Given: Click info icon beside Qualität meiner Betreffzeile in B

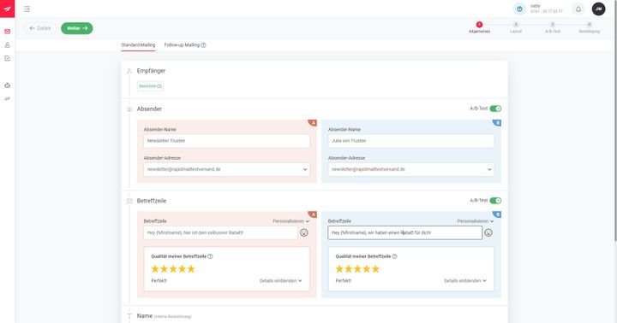Looking at the screenshot, I should (395, 256).
